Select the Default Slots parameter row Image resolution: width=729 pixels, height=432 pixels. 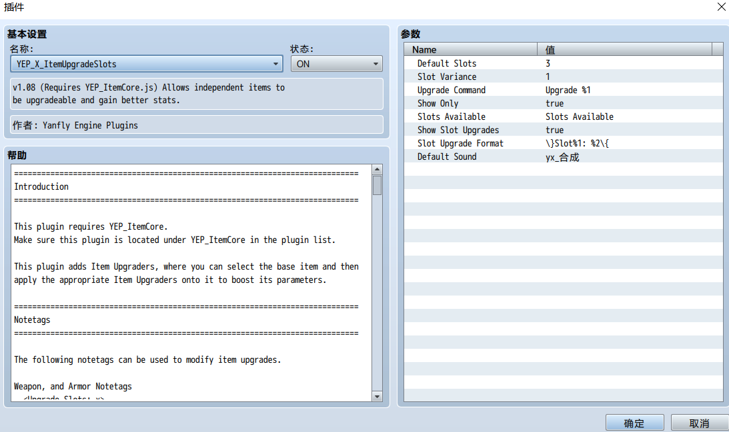pyautogui.click(x=564, y=63)
